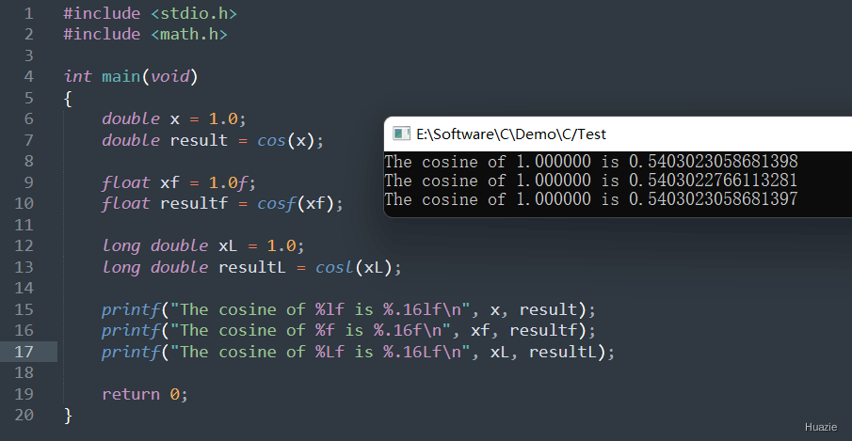Click the cosl(xL) function call
852x441 pixels.
(x=354, y=267)
